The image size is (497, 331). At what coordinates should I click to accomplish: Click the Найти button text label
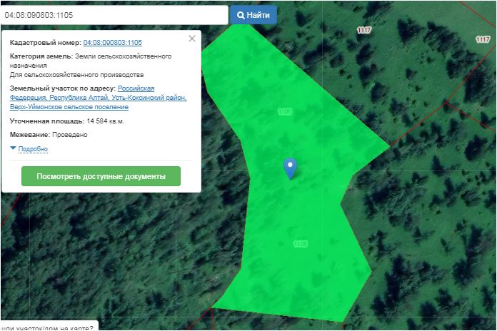258,15
